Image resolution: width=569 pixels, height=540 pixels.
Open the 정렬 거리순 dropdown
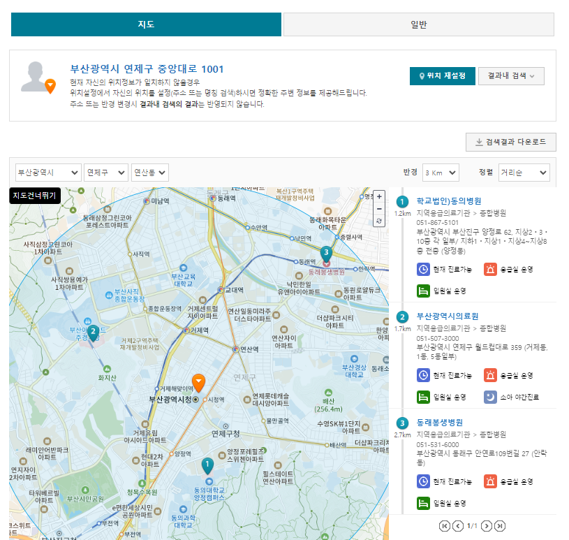(x=524, y=173)
